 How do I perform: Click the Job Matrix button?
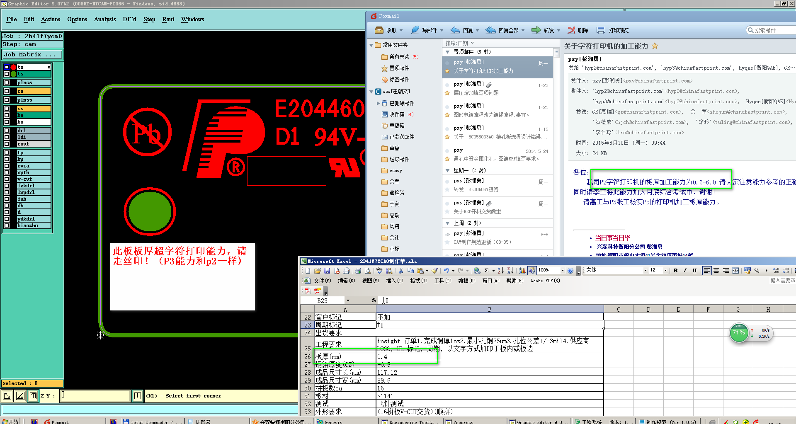pyautogui.click(x=32, y=55)
